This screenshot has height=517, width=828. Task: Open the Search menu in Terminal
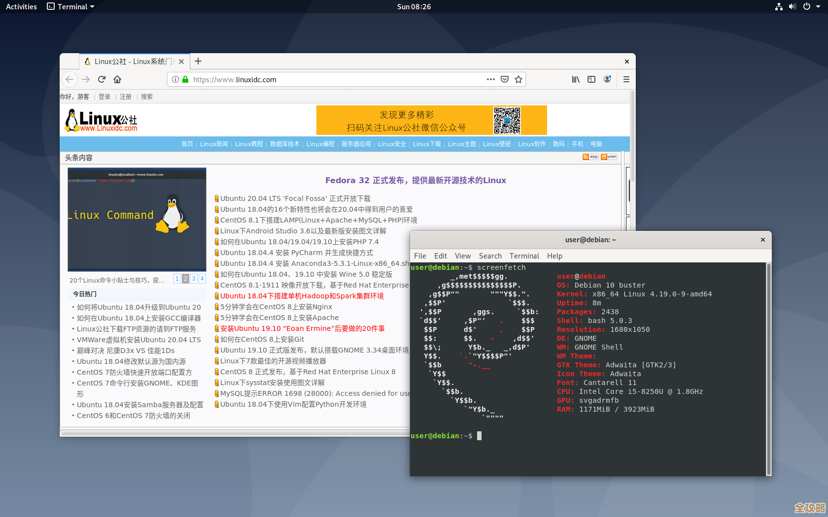(490, 256)
